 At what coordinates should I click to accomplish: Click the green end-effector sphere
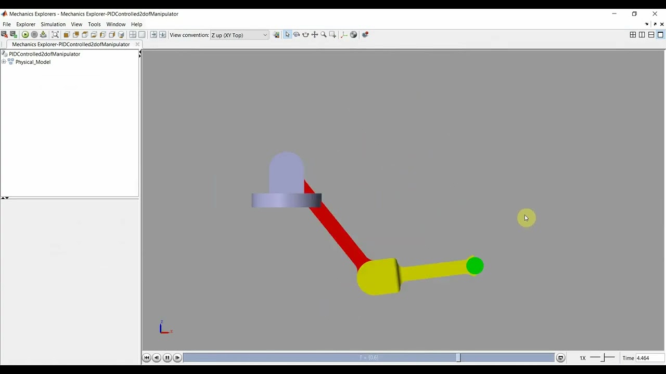(475, 266)
